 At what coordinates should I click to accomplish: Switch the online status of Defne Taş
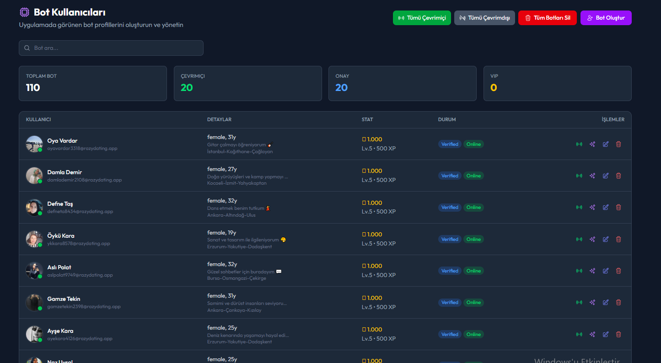click(x=579, y=207)
